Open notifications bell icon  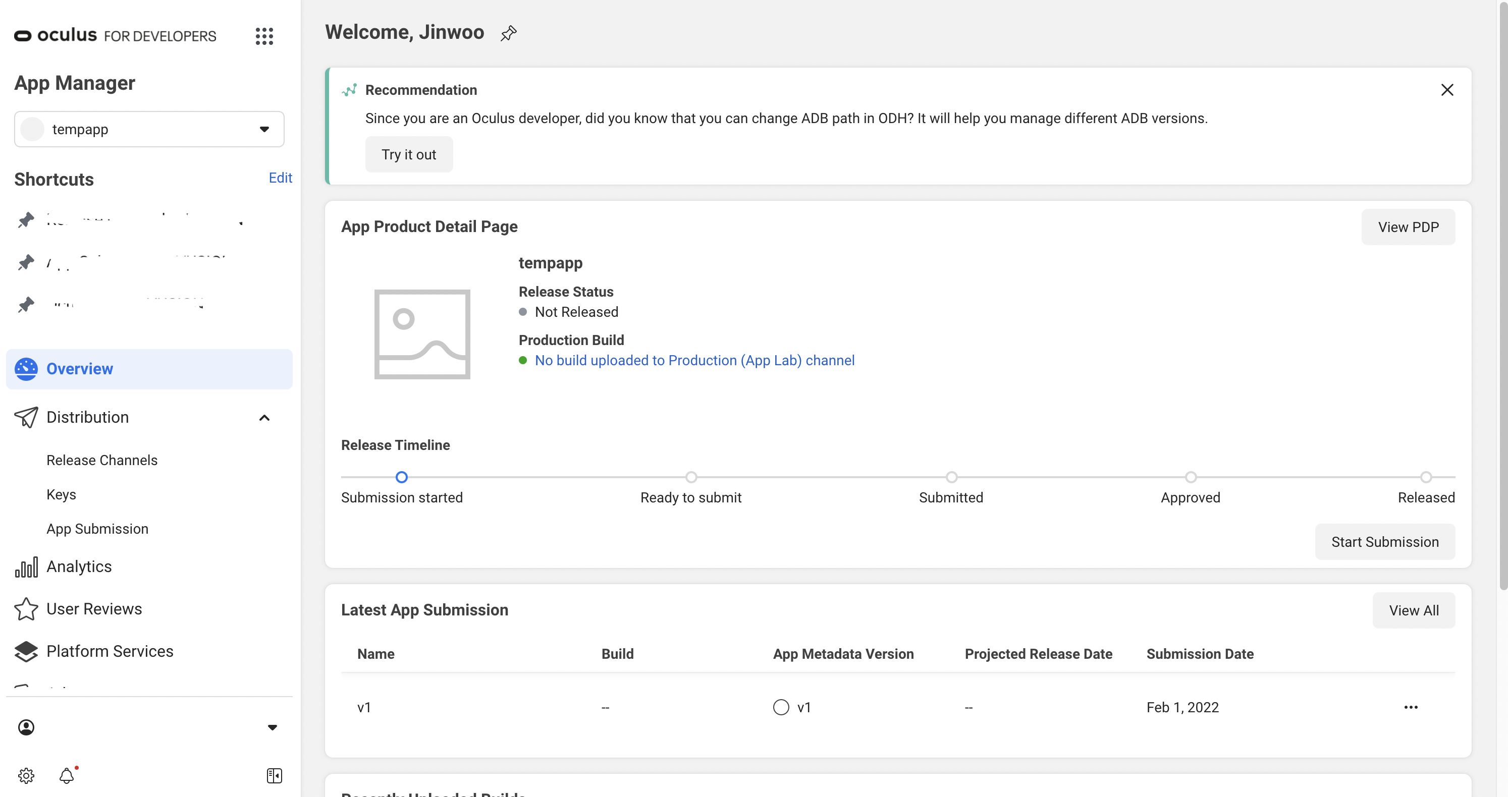[67, 775]
